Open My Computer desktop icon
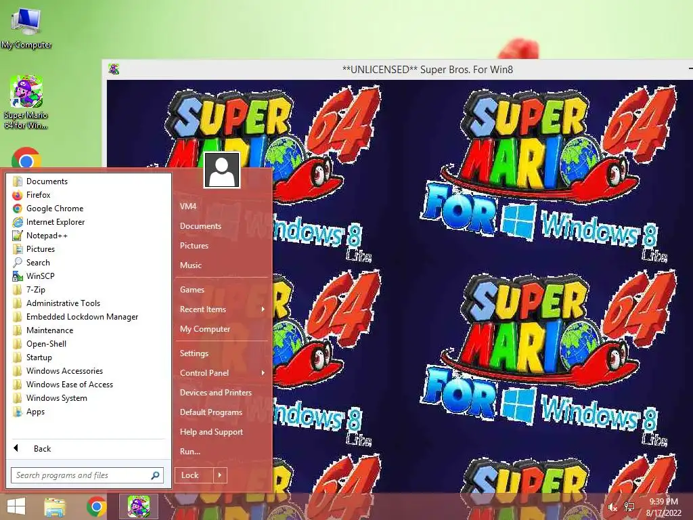The image size is (693, 520). pos(26,27)
